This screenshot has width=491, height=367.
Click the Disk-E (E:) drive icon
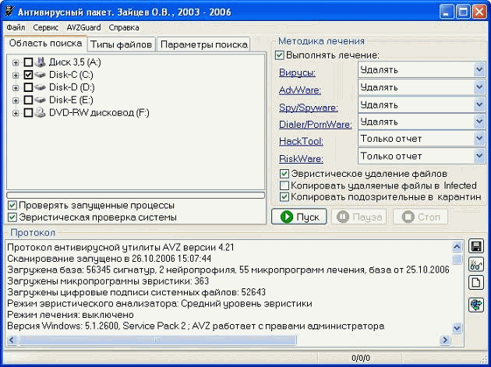pos(40,100)
